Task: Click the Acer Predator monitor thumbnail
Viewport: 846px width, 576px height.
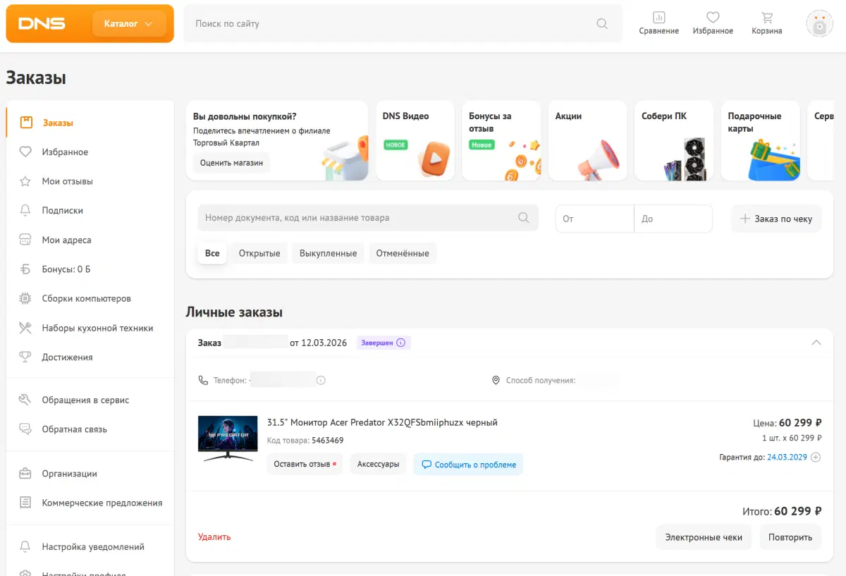Action: coord(228,438)
